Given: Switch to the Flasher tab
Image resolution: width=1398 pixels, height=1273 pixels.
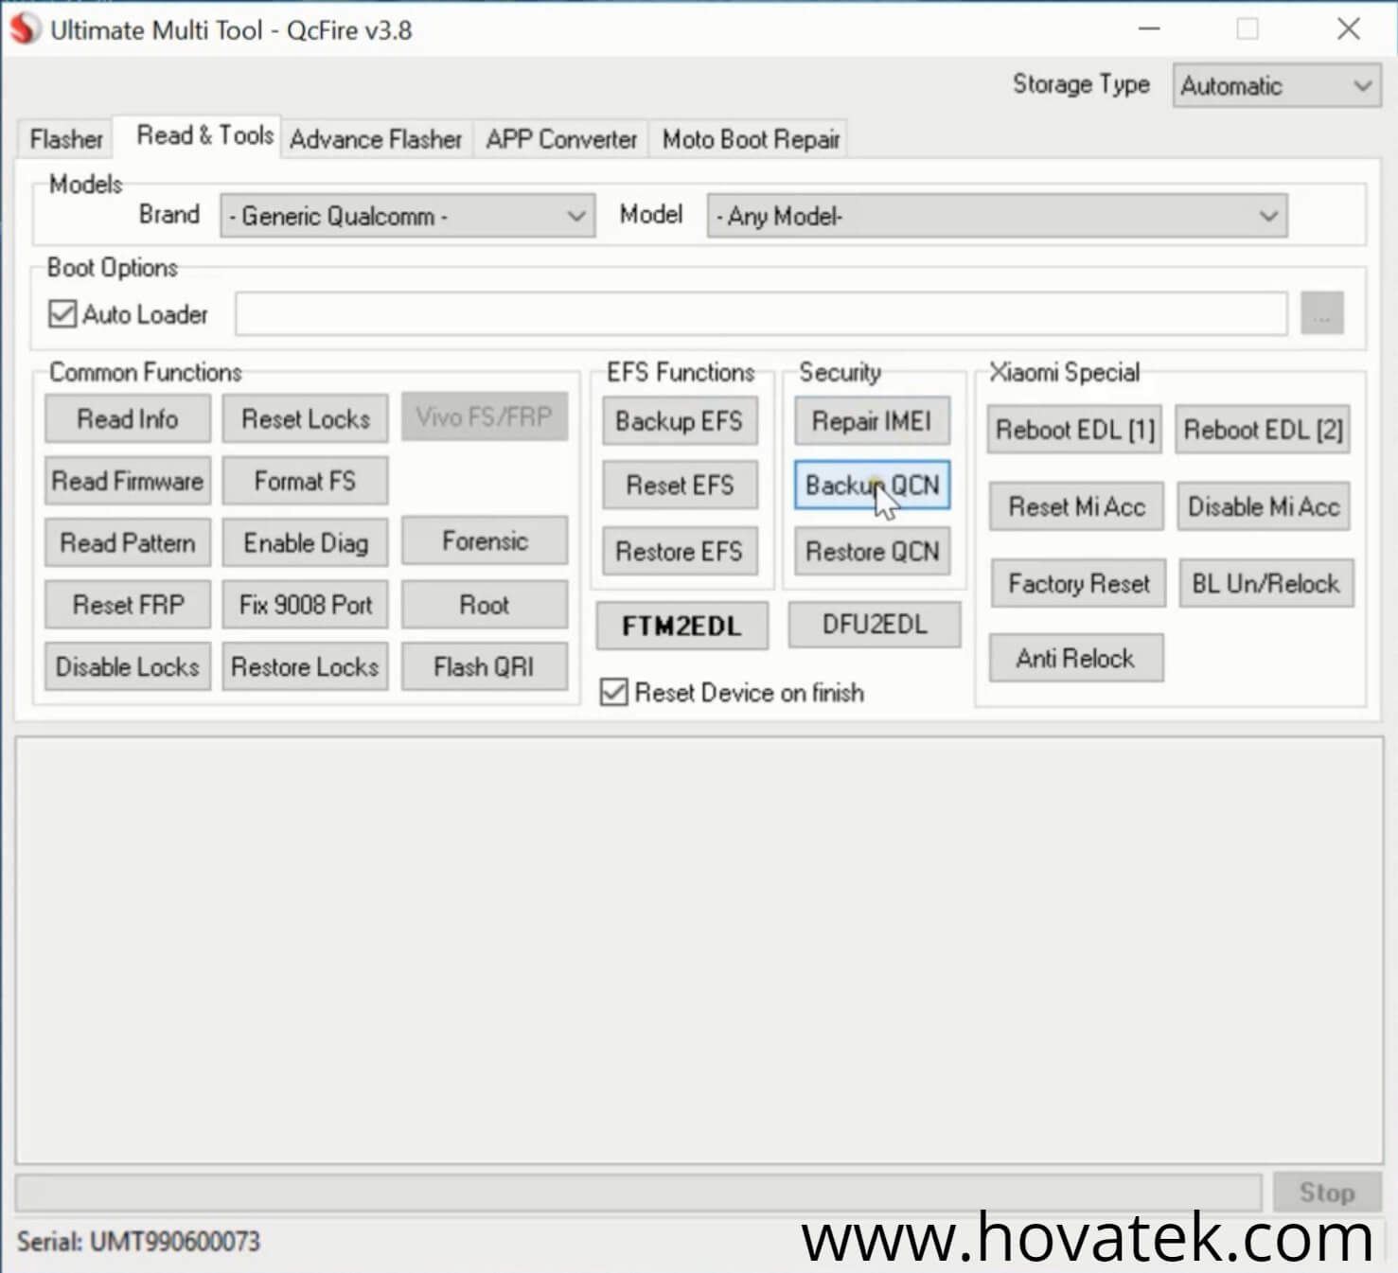Looking at the screenshot, I should [x=65, y=139].
